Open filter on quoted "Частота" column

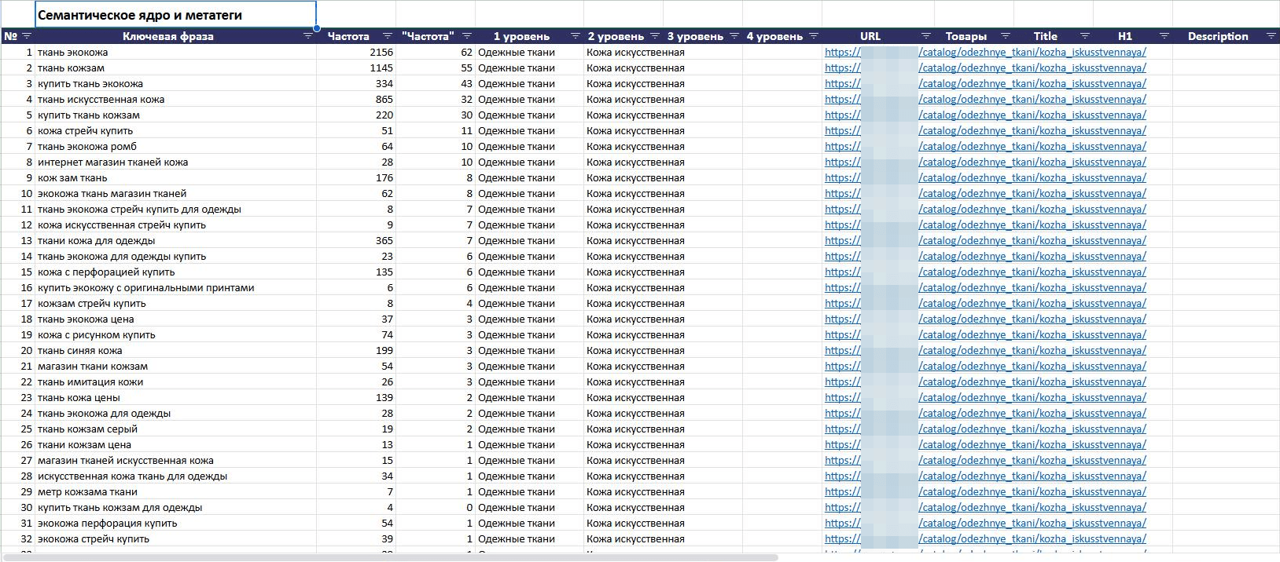tap(466, 36)
